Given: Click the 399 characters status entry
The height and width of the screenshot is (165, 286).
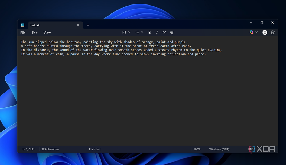Looking at the screenshot, I should pyautogui.click(x=50, y=149).
